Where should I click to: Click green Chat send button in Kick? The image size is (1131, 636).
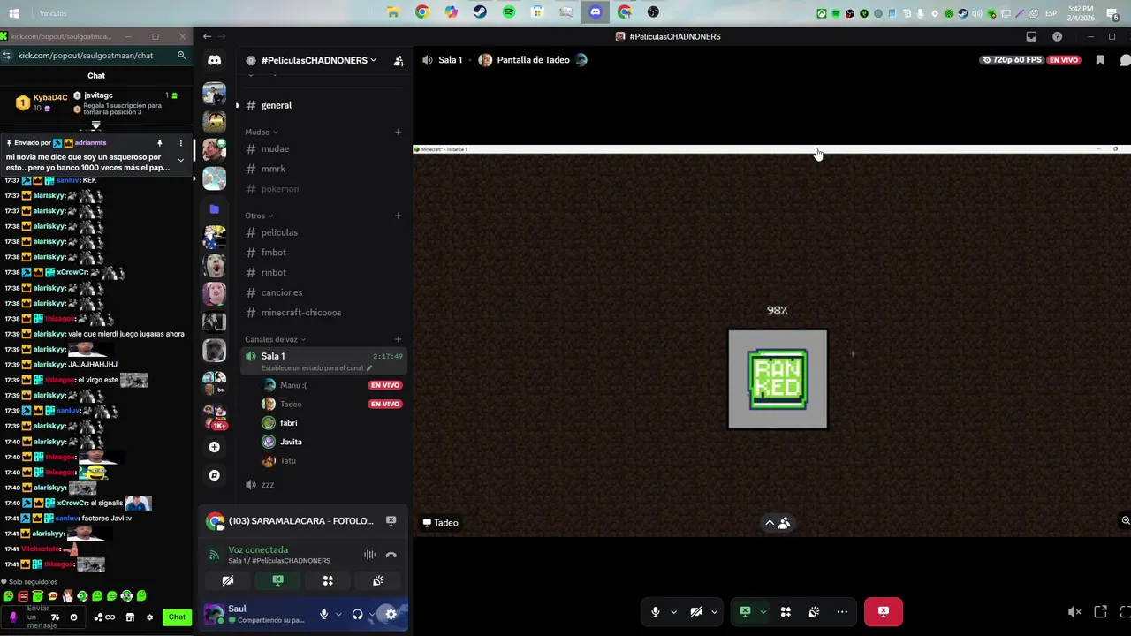pos(177,617)
